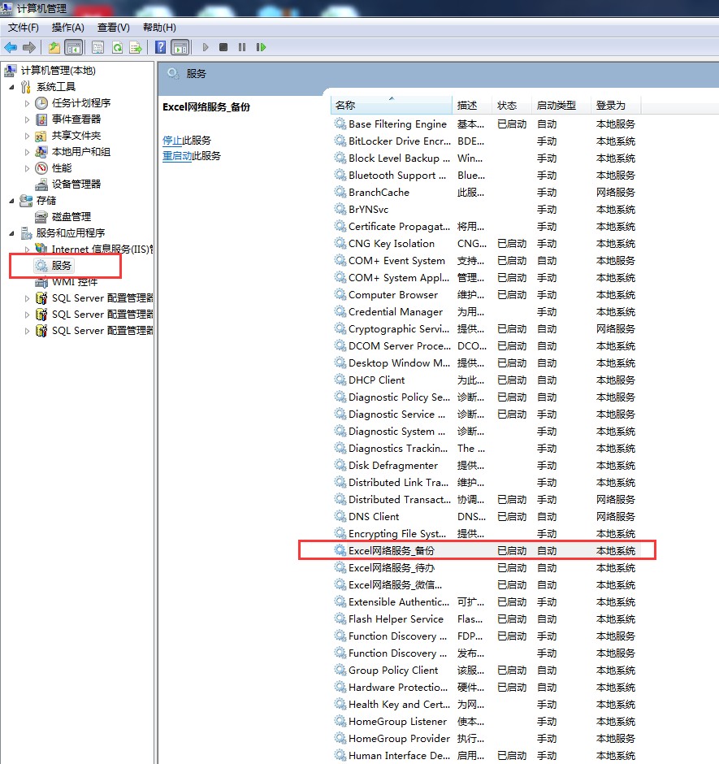Expand the 本地用户和组 node arrow
The height and width of the screenshot is (764, 719).
click(28, 152)
